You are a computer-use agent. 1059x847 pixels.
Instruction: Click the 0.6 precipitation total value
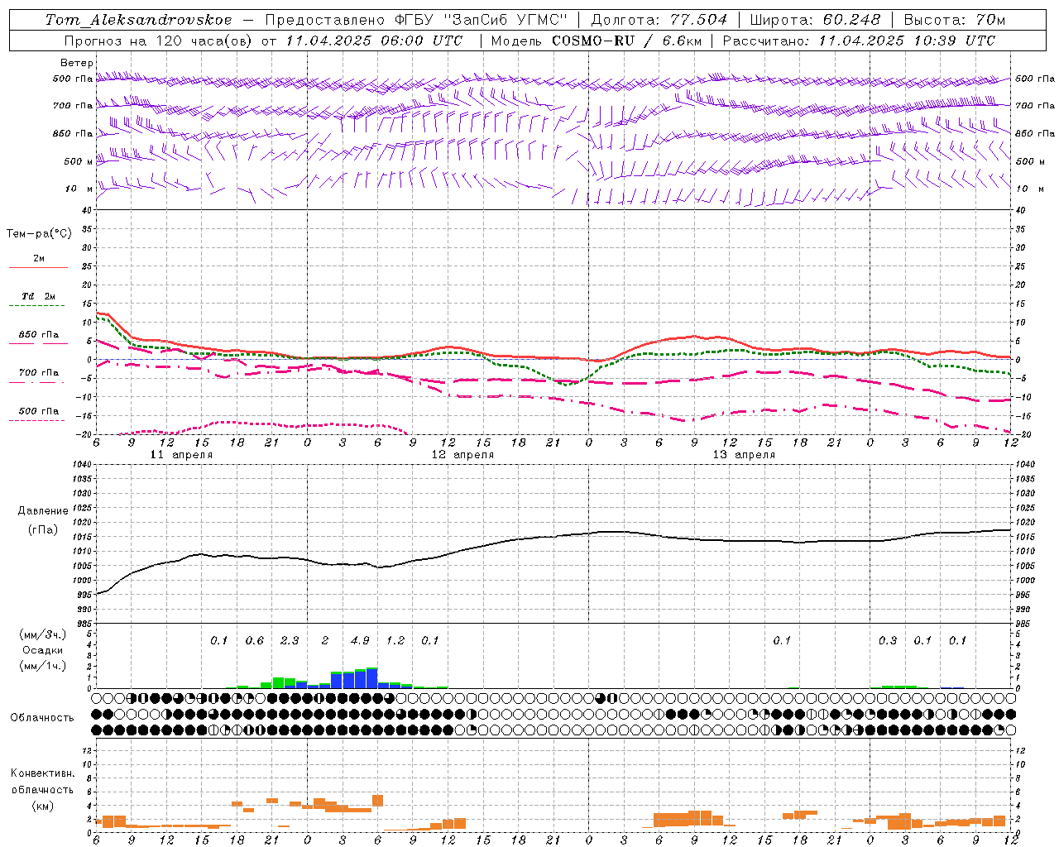(254, 641)
